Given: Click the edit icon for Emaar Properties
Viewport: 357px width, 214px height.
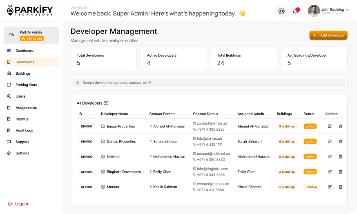Looking at the screenshot, I should tap(330, 126).
